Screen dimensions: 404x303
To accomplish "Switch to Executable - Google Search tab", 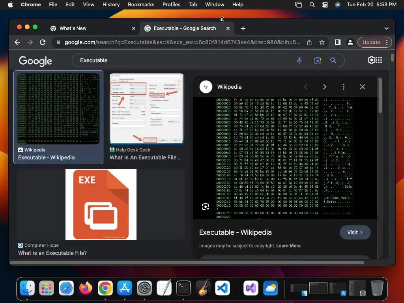I will pos(185,28).
